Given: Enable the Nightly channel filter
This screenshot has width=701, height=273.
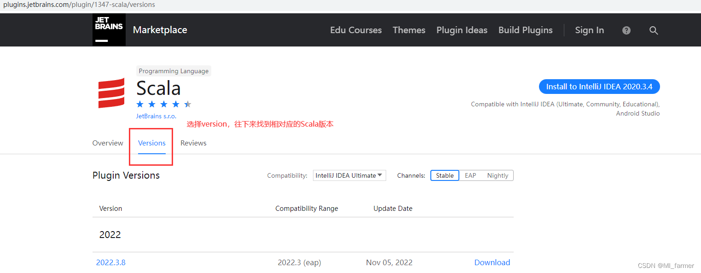Looking at the screenshot, I should [x=498, y=175].
